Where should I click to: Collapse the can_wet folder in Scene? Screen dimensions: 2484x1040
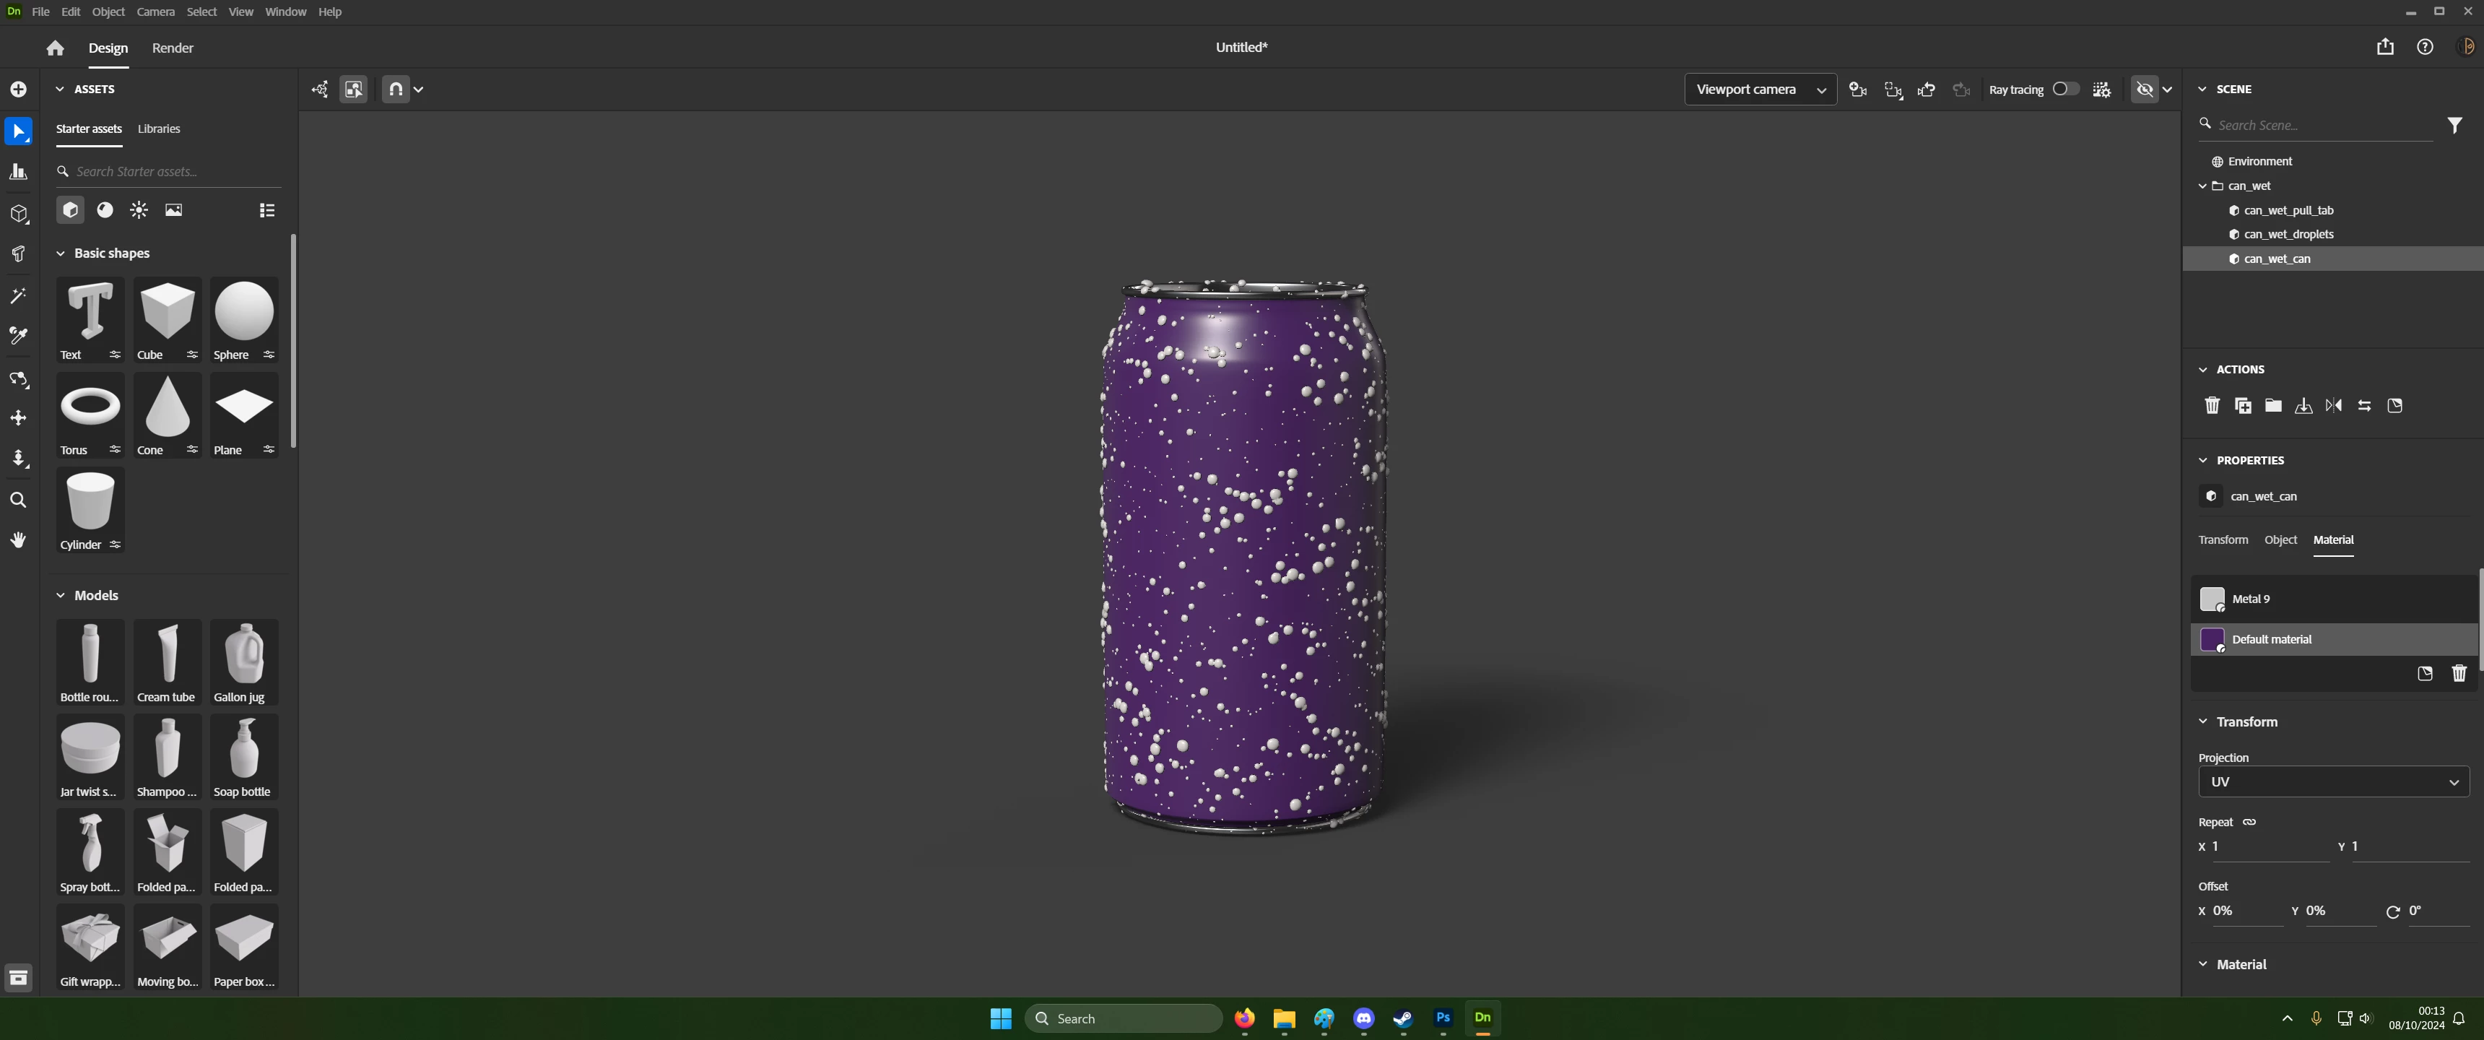[x=2202, y=186]
